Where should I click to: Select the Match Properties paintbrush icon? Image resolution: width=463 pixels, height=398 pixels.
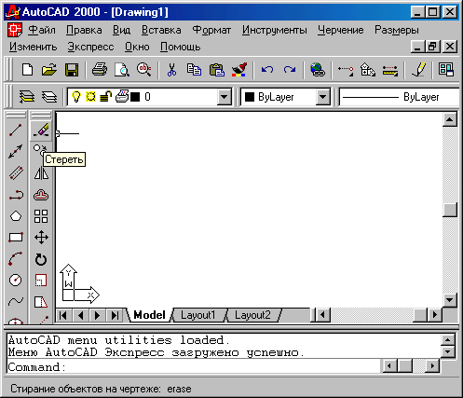coord(239,70)
